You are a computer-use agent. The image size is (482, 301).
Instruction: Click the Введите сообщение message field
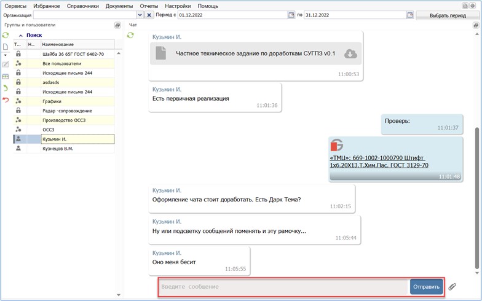tap(283, 287)
